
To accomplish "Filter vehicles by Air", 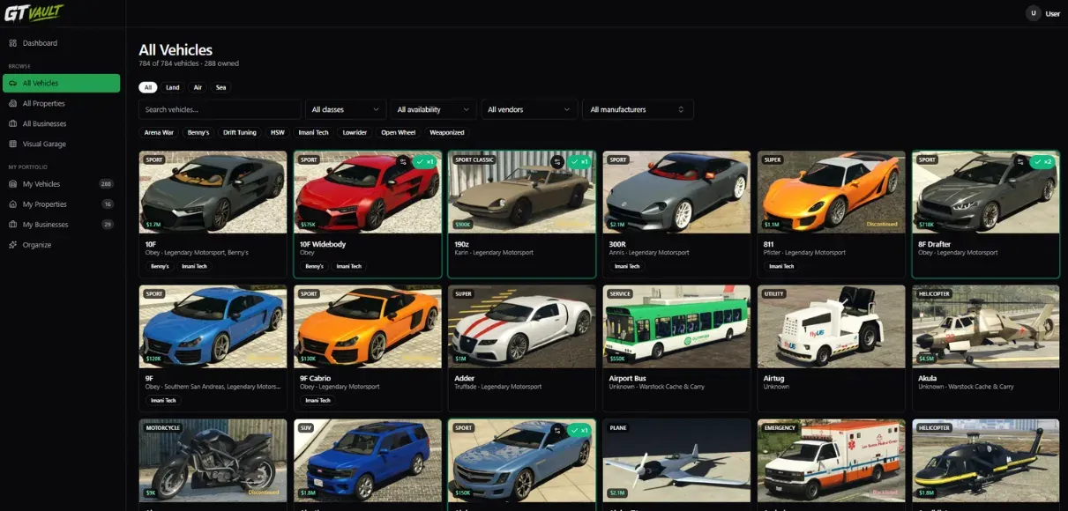I will [x=198, y=87].
